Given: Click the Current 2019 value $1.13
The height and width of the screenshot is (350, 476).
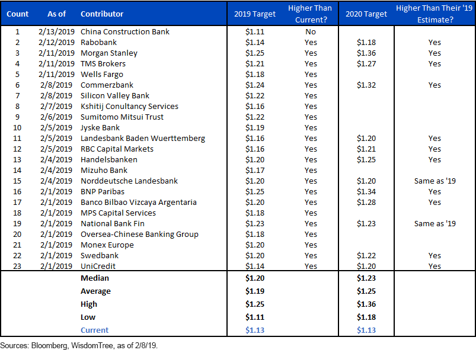Looking at the screenshot, I should click(255, 330).
